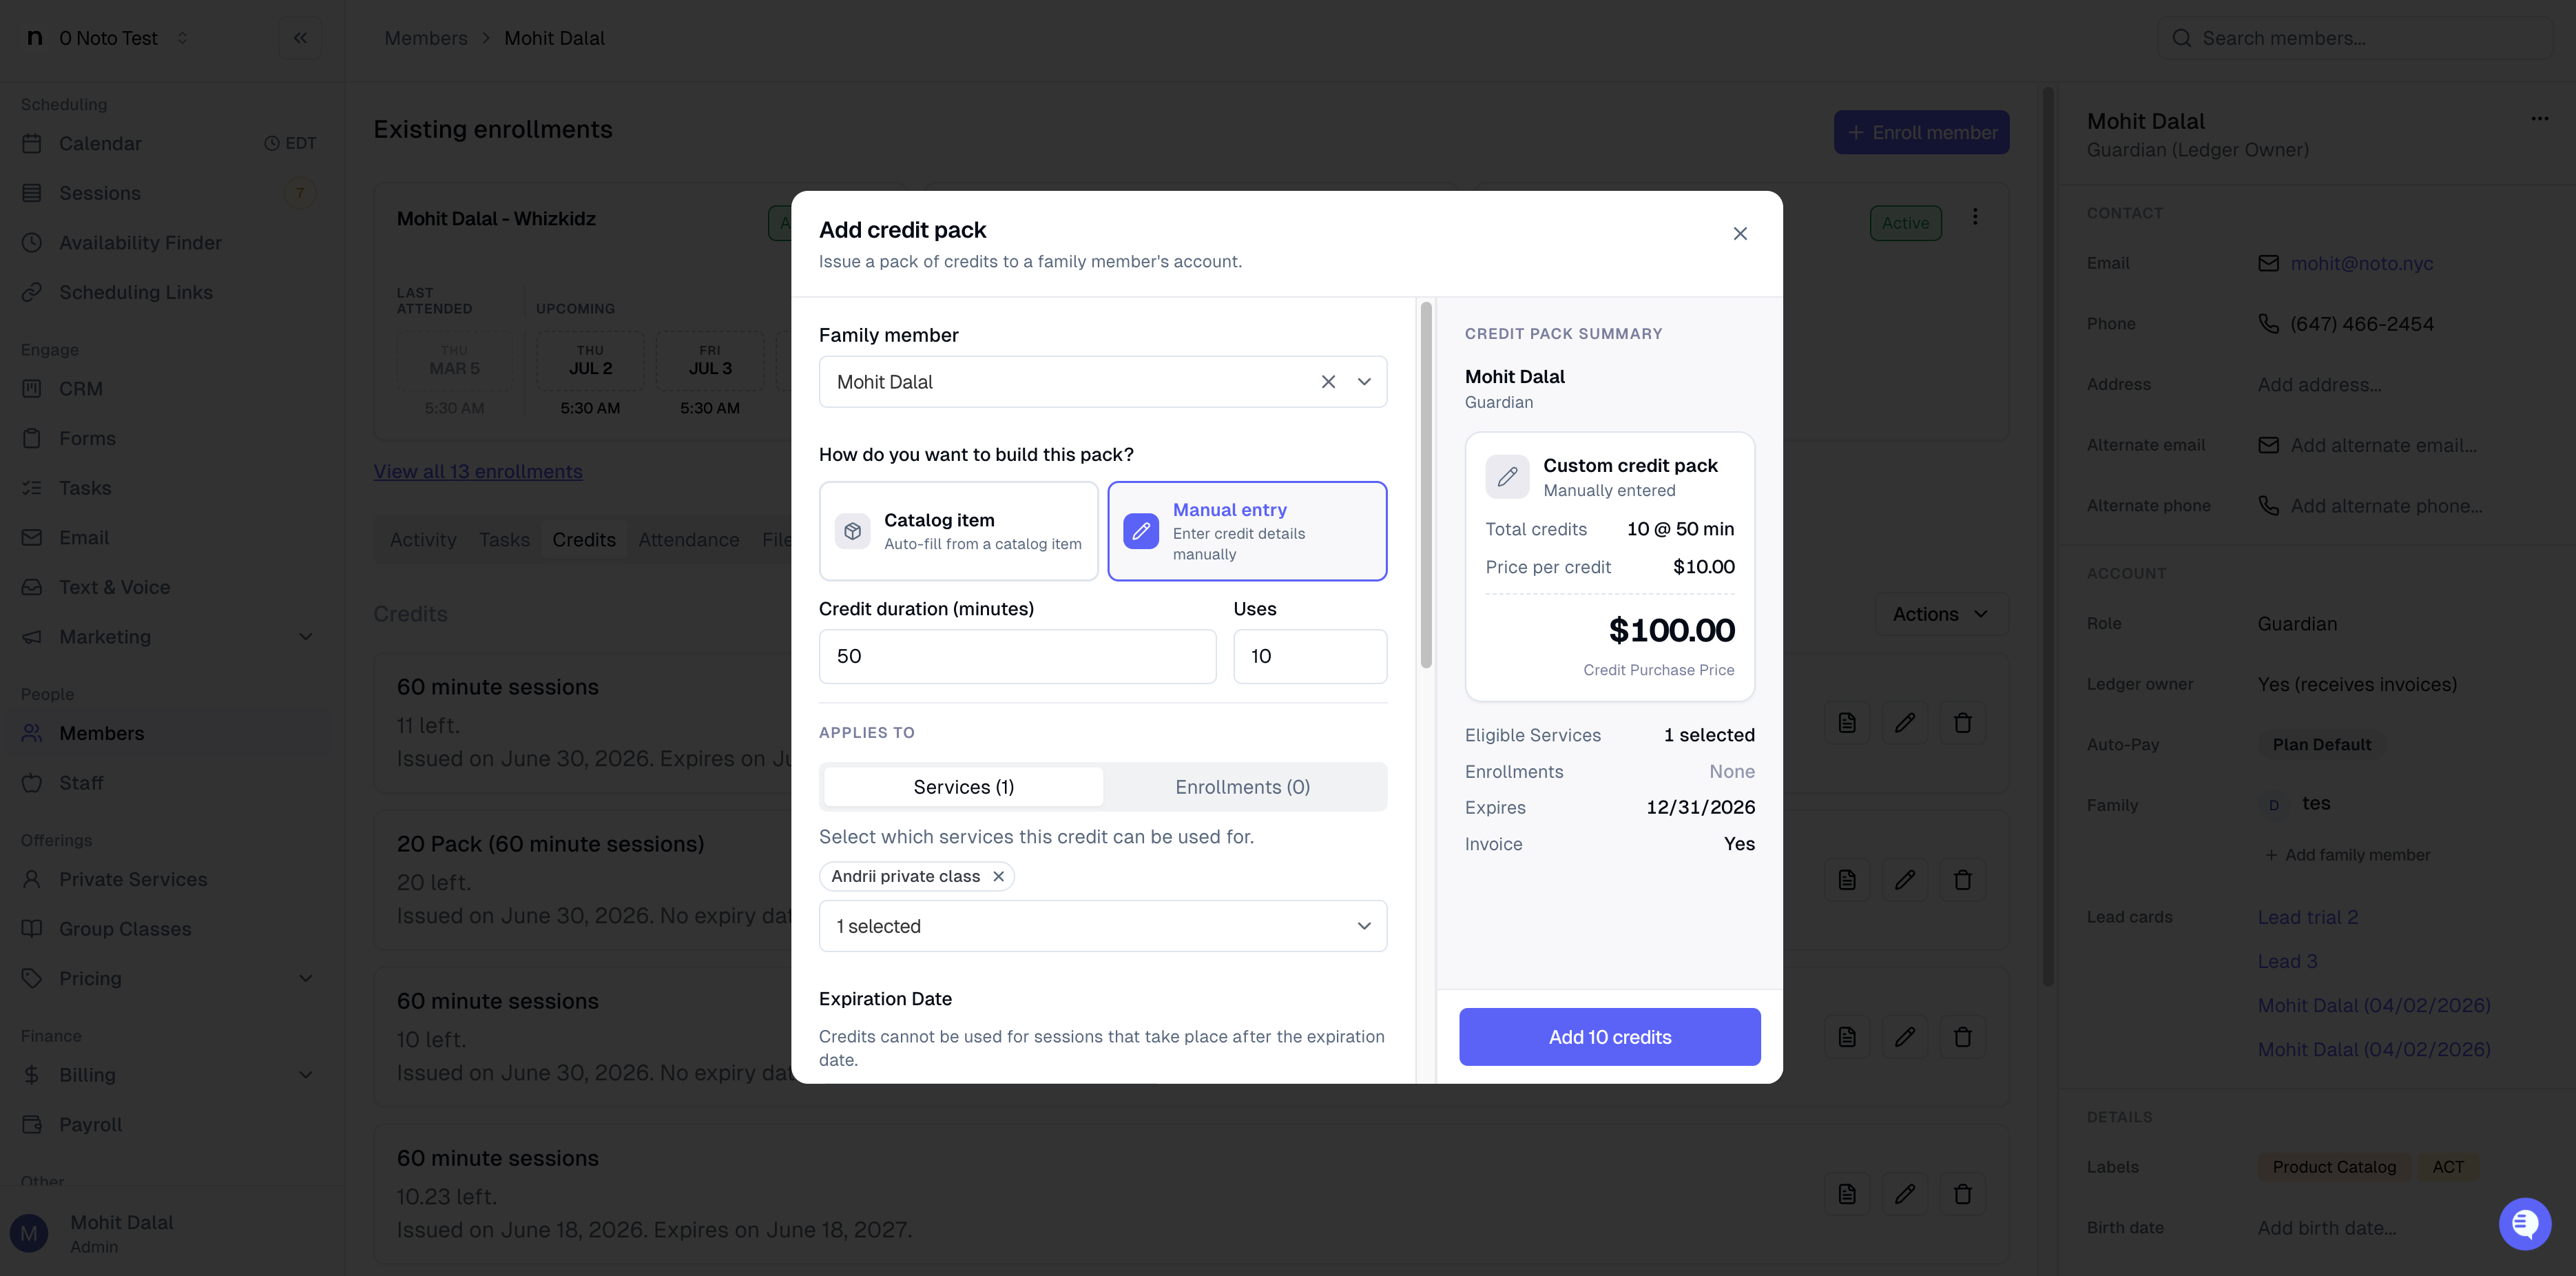The width and height of the screenshot is (2576, 1276).
Task: Open the member options ellipsis menu
Action: click(2539, 119)
